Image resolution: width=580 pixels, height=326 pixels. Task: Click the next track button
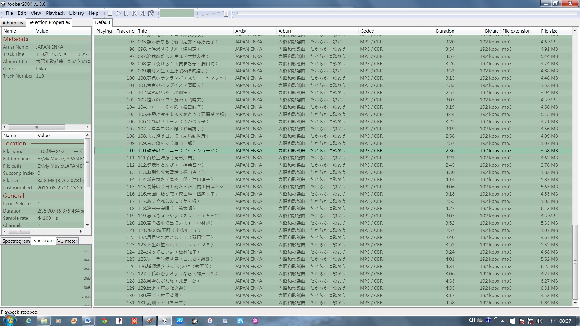click(x=143, y=13)
